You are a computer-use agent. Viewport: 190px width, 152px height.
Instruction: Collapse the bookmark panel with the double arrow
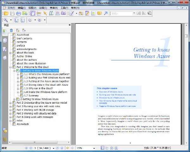click(x=69, y=25)
